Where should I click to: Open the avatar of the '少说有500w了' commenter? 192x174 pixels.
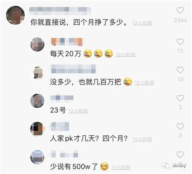click(37, 157)
